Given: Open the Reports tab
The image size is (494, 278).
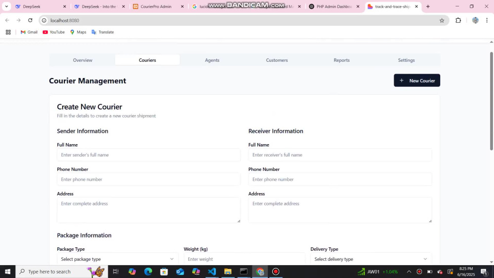Looking at the screenshot, I should point(341,60).
